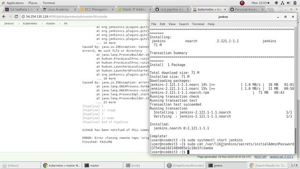Click the browser forward arrow
300x169 pixels.
pyautogui.click(x=10, y=17)
